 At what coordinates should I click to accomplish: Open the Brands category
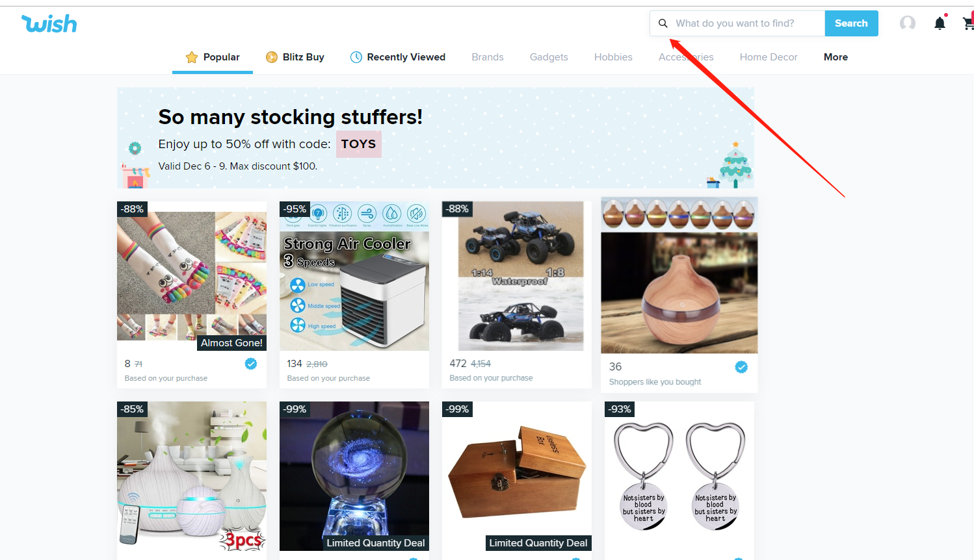[488, 57]
